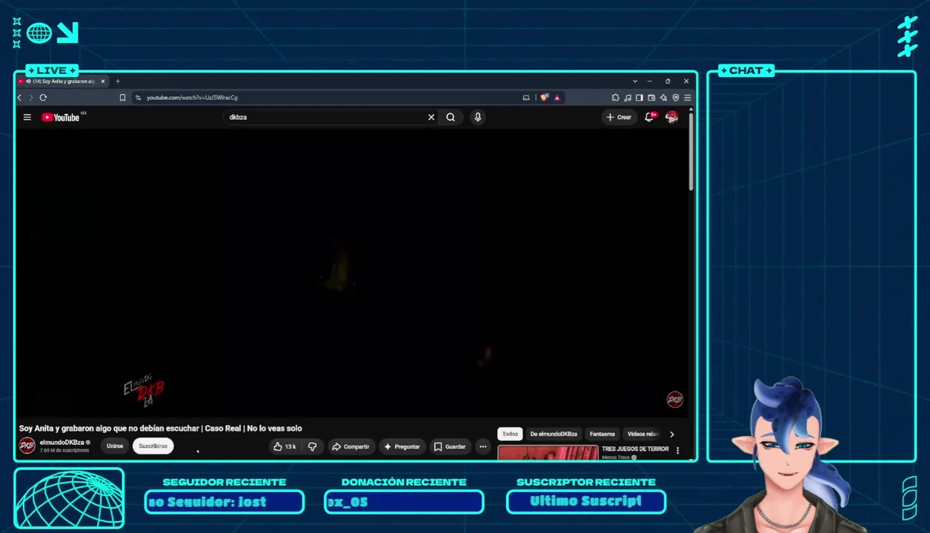Click the 'Unirse' button
This screenshot has width=930, height=533.
tap(115, 446)
